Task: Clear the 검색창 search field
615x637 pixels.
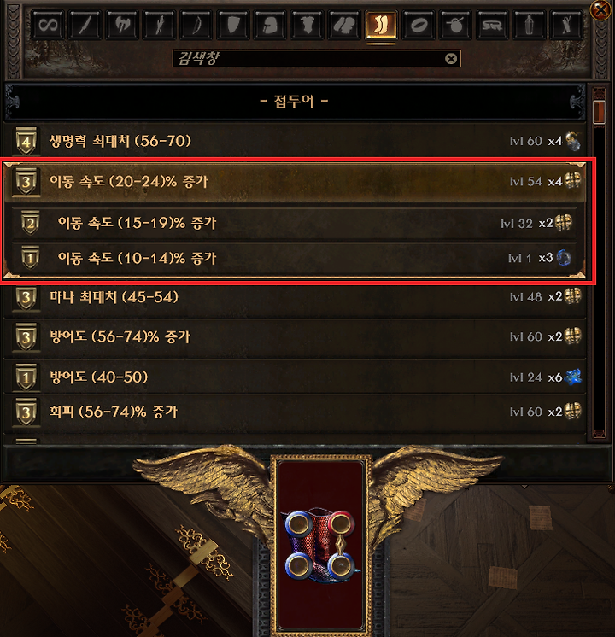Action: (451, 59)
